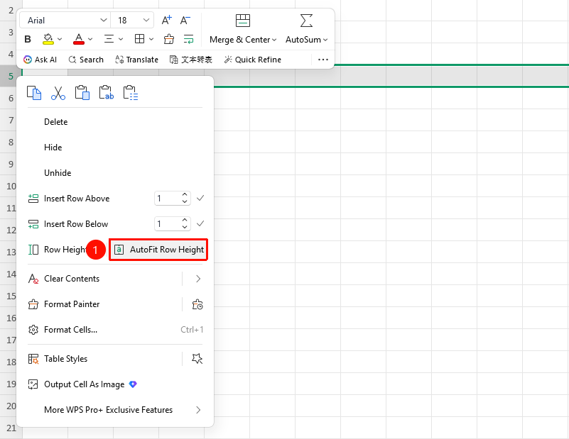Click Table Styles magic wand icon

197,359
